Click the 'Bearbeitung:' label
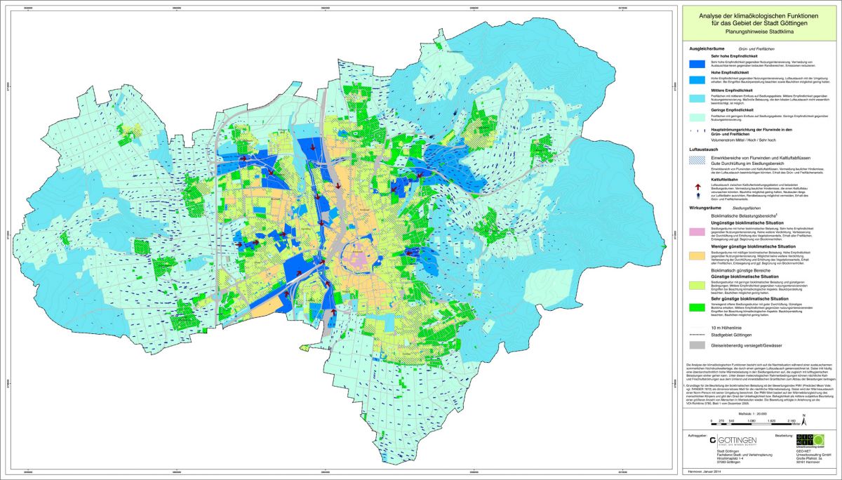The image size is (842, 480). (784, 436)
